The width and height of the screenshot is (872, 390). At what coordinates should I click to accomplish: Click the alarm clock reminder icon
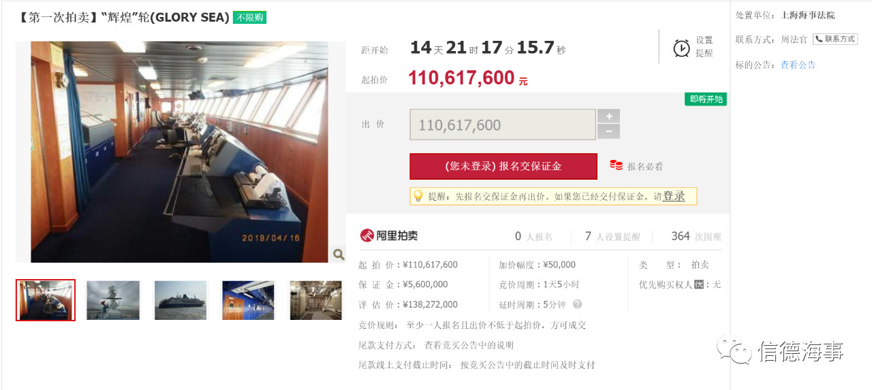pos(681,48)
